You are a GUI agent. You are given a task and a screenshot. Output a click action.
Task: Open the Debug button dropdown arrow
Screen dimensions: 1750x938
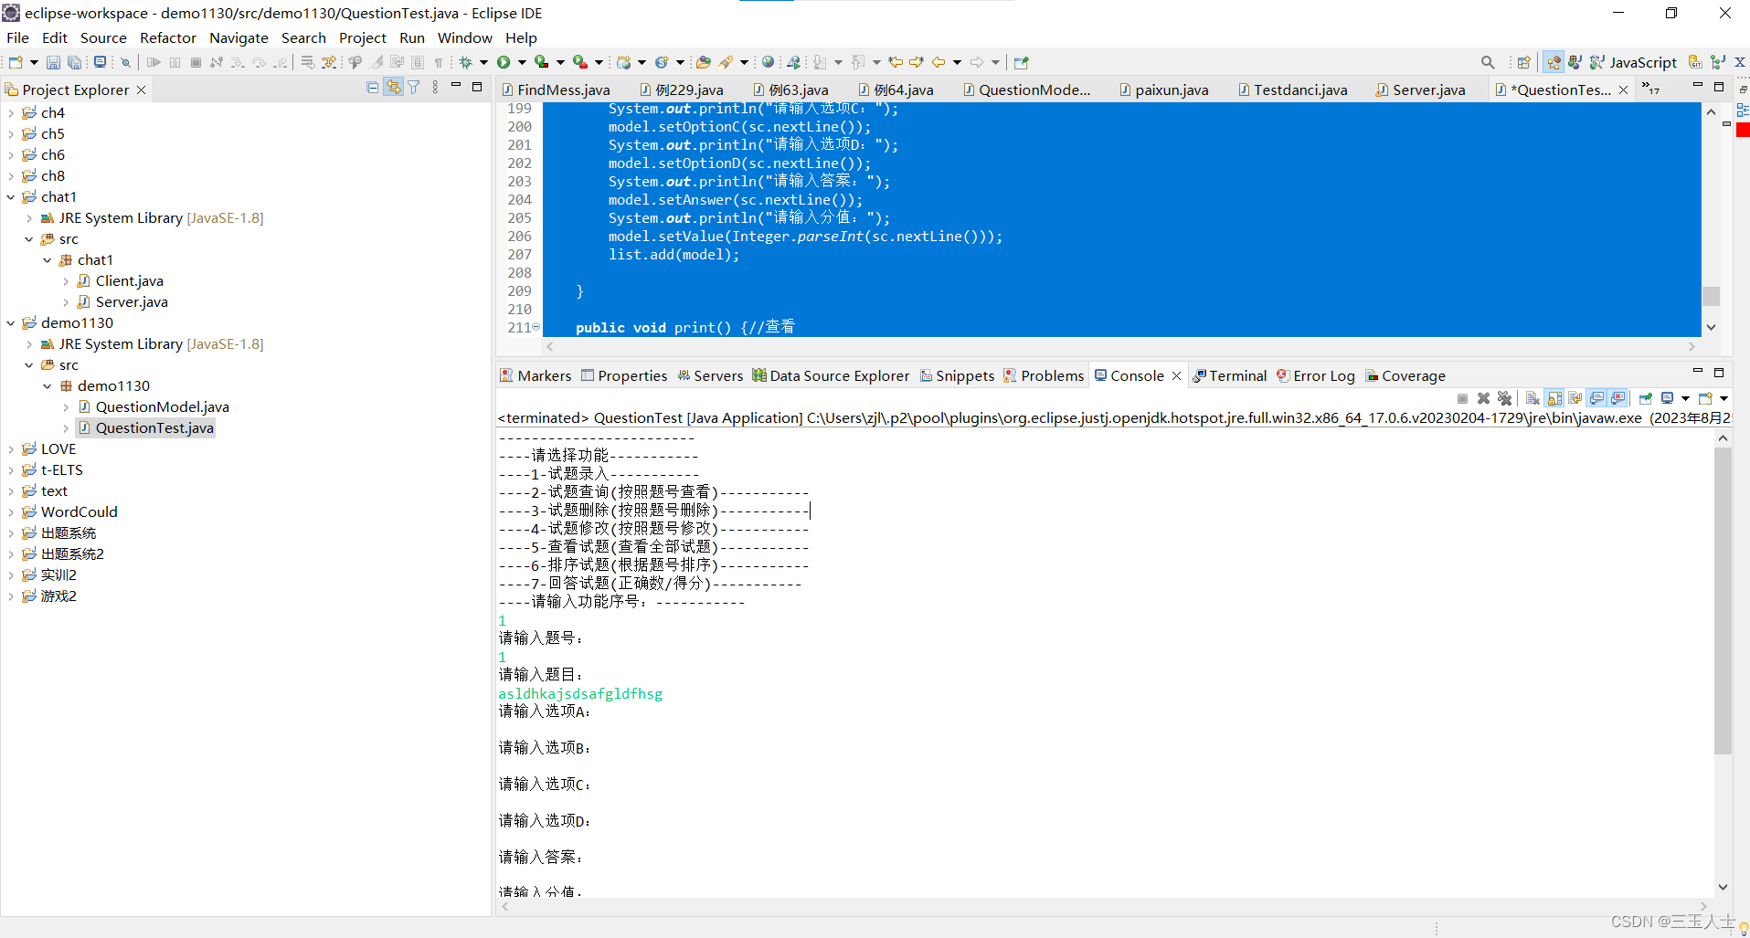click(x=484, y=62)
